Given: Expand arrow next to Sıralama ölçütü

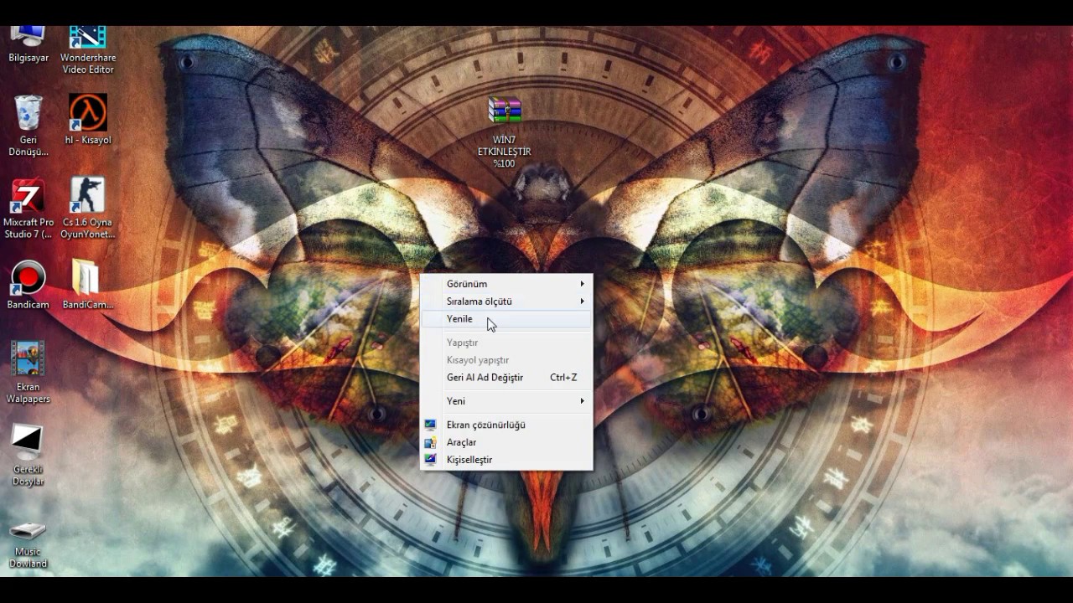Looking at the screenshot, I should pos(582,301).
